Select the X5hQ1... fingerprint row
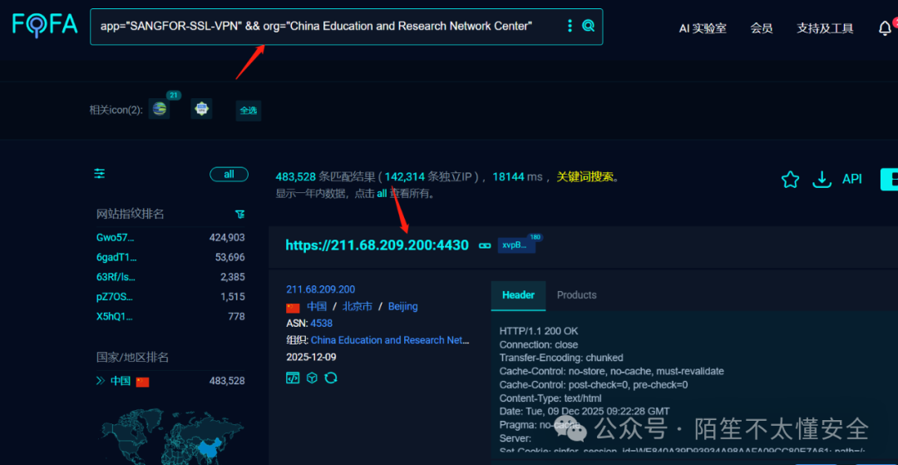The image size is (898, 465). coord(170,317)
